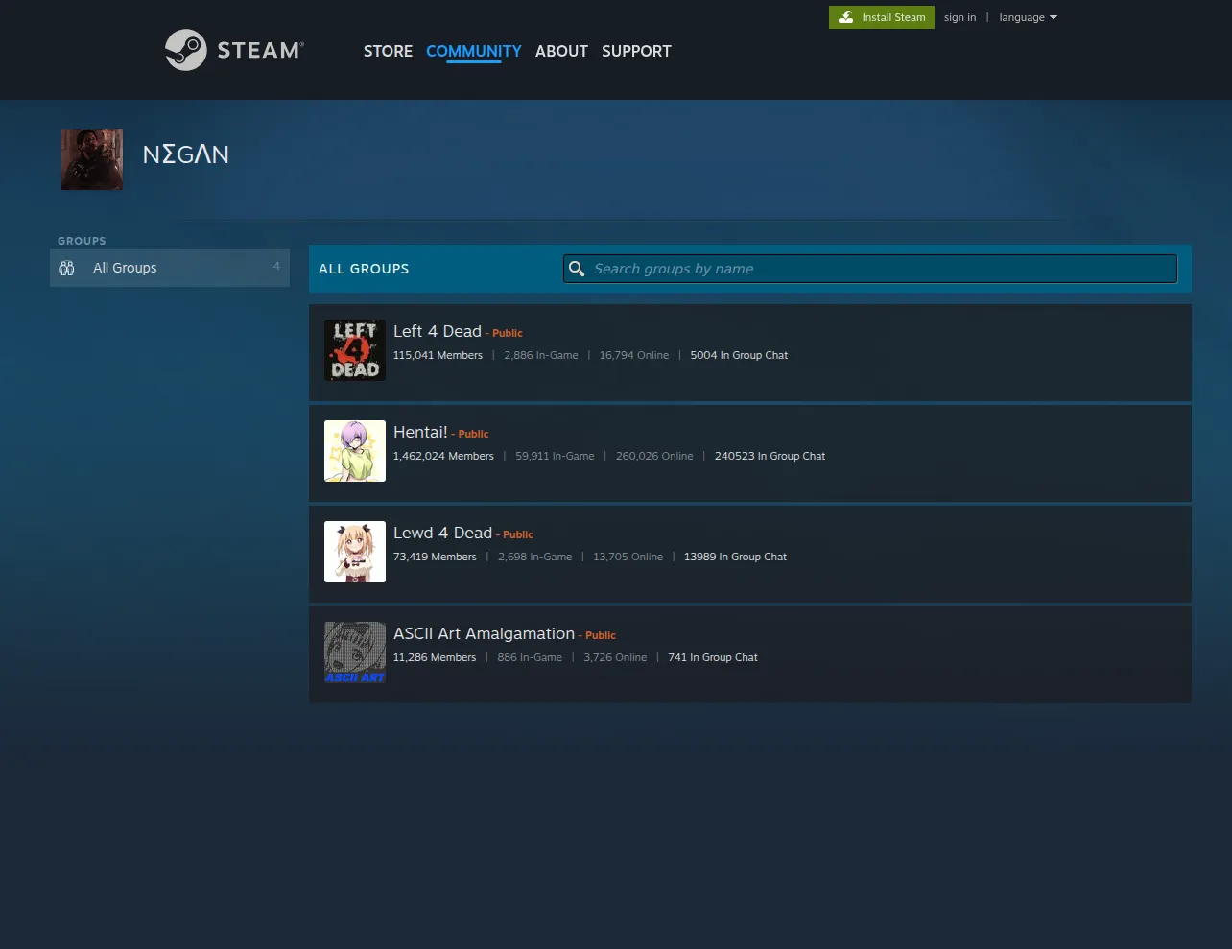The width and height of the screenshot is (1232, 949).
Task: Open the Hentai! group avatar
Action: (x=355, y=451)
